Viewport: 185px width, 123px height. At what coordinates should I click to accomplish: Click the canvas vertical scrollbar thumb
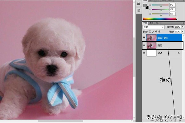(134, 57)
